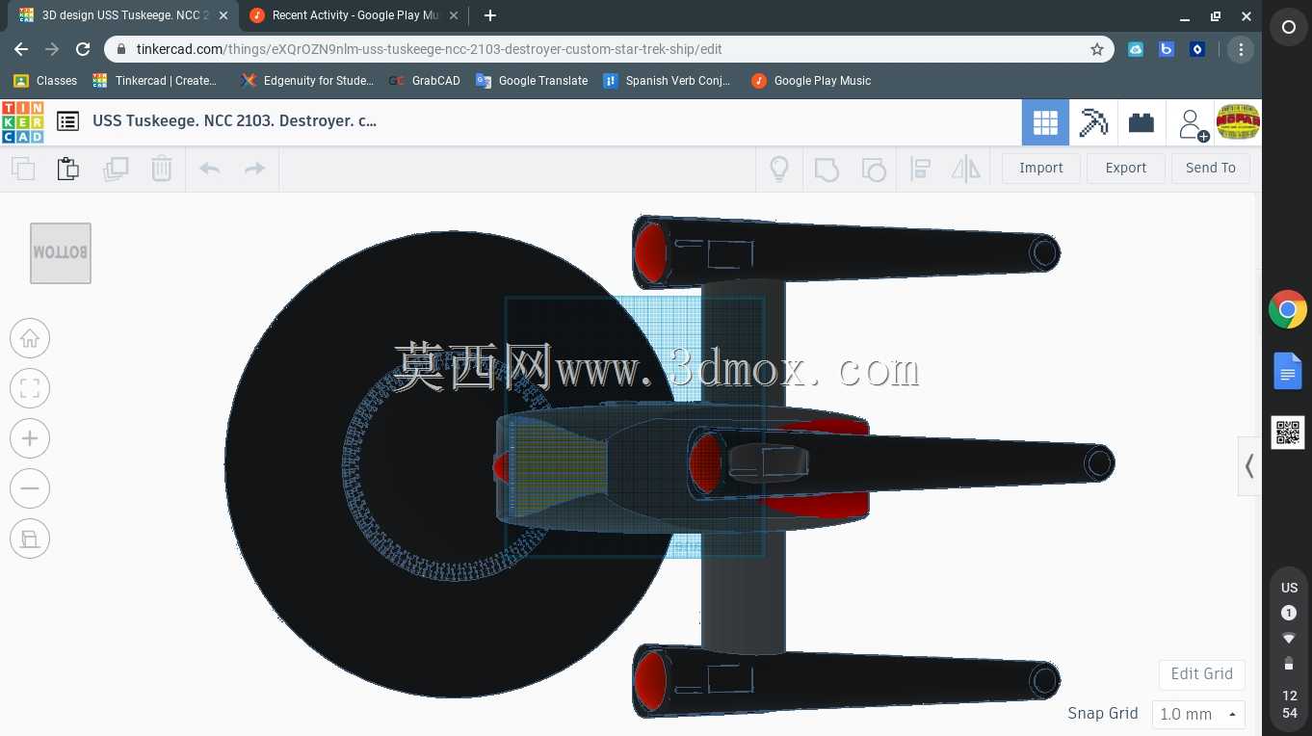This screenshot has width=1312, height=736.
Task: Click the Undo arrow
Action: (210, 169)
